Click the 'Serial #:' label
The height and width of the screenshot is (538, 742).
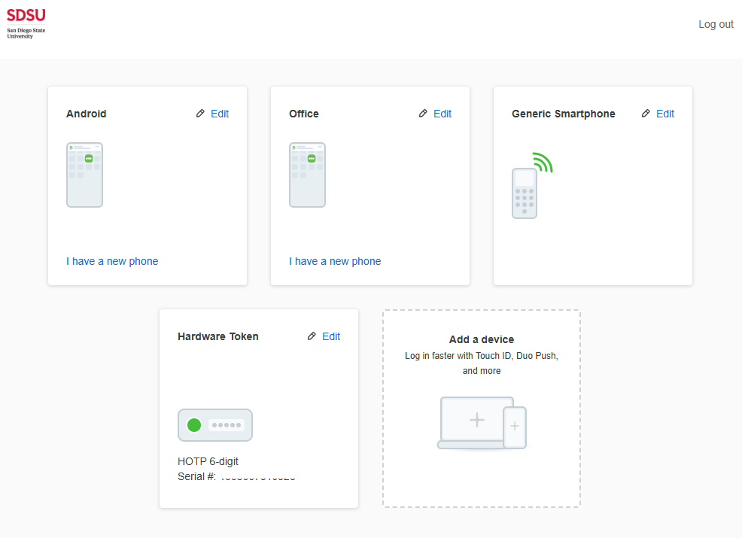pos(196,476)
